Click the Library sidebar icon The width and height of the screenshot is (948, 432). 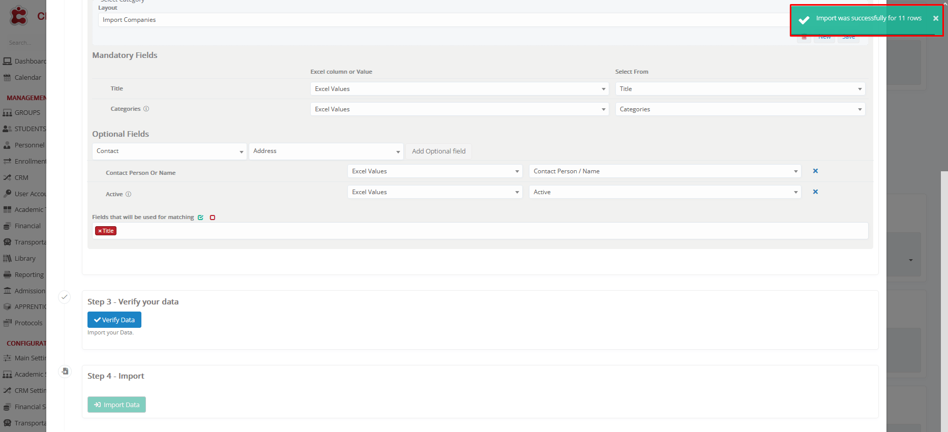(x=7, y=259)
